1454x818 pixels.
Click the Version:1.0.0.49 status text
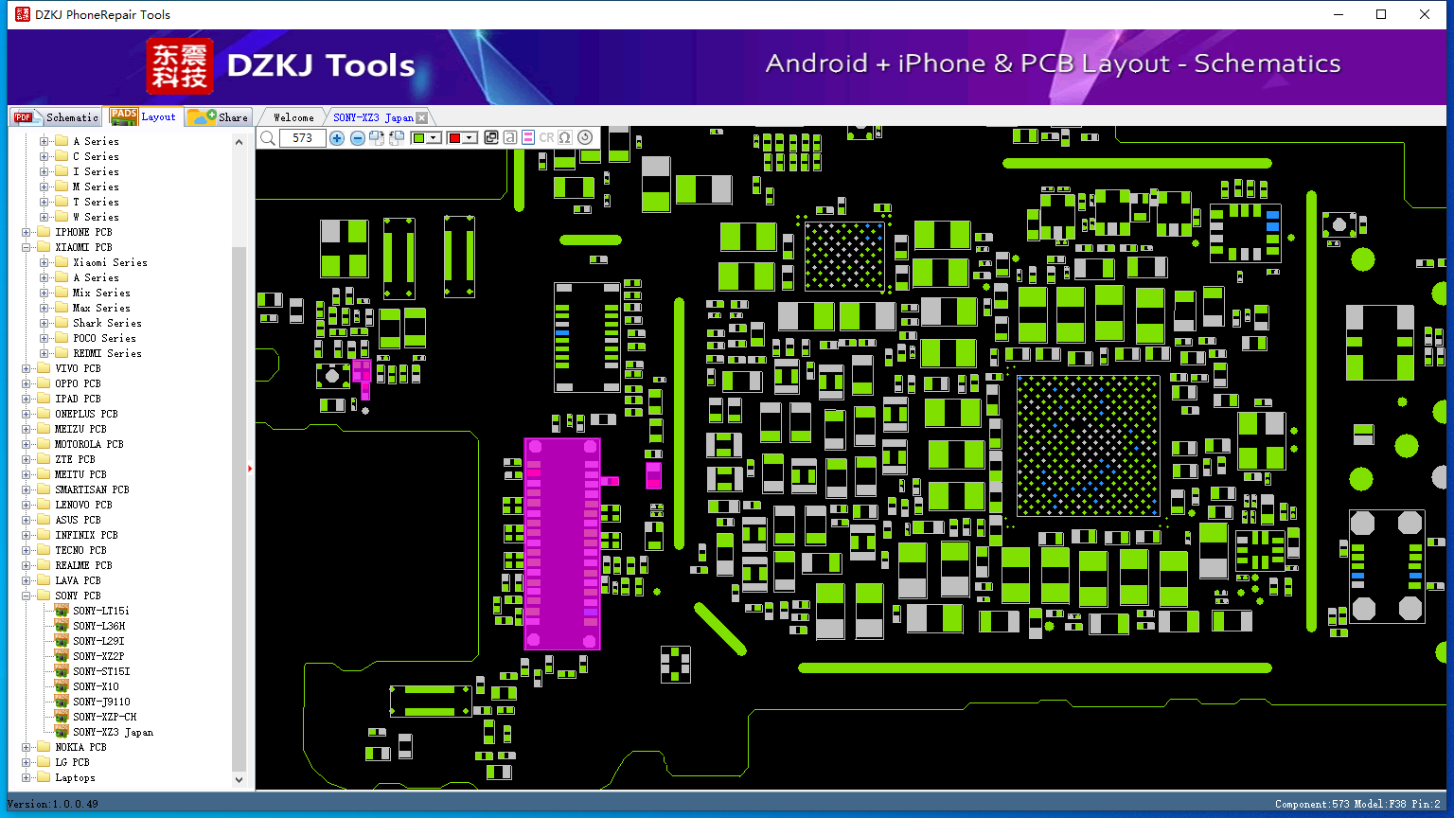[53, 804]
